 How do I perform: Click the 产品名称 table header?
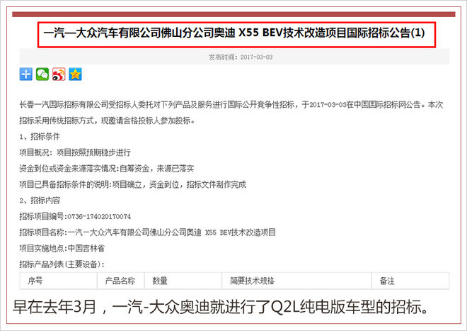point(120,281)
